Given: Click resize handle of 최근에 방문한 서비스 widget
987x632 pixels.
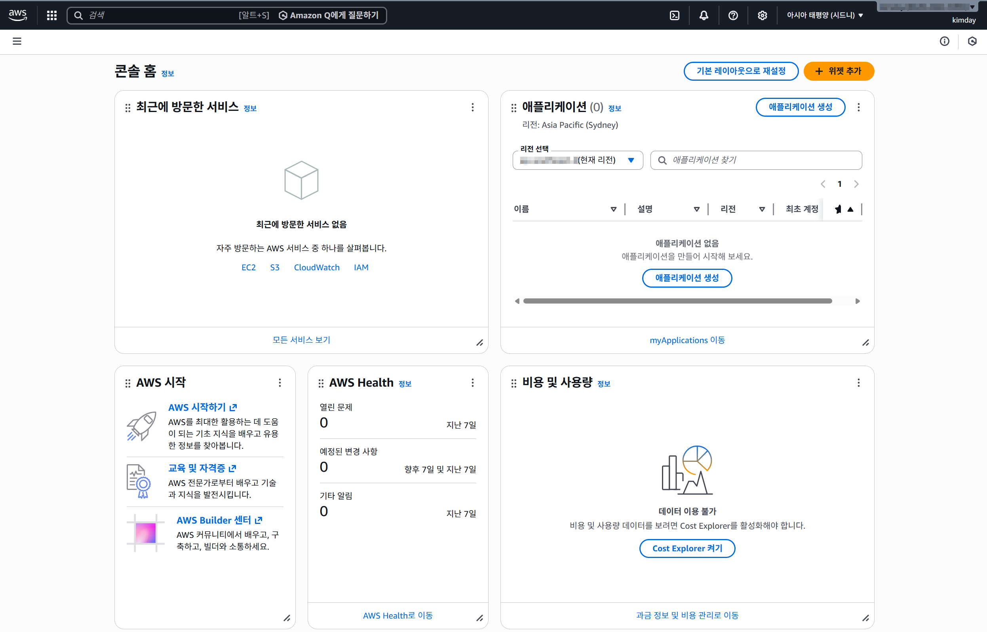Looking at the screenshot, I should point(479,343).
